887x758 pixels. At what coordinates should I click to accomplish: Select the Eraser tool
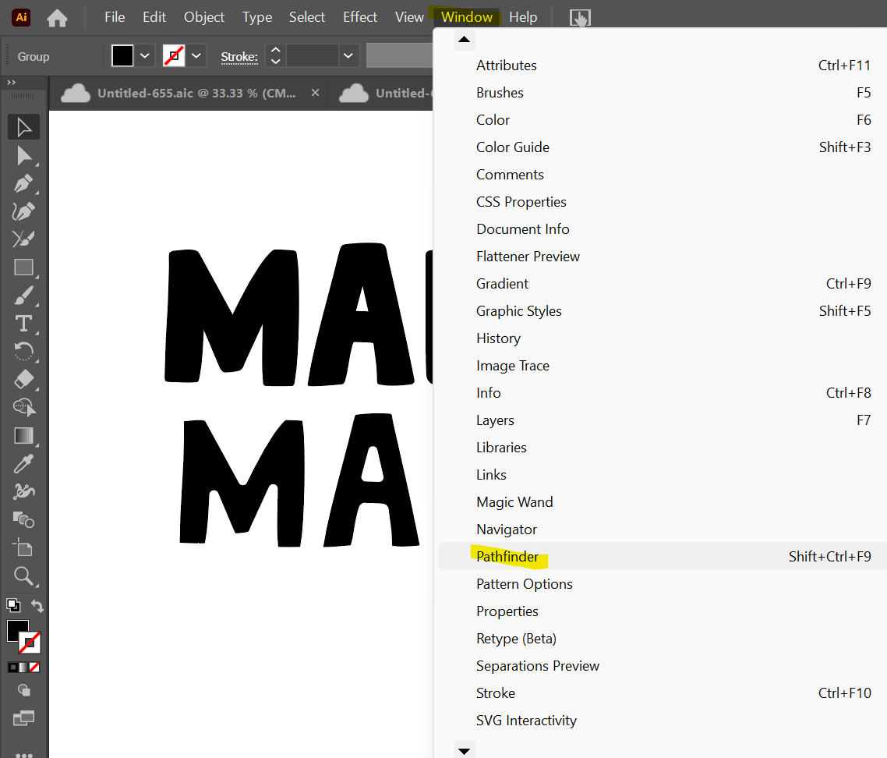pyautogui.click(x=23, y=379)
